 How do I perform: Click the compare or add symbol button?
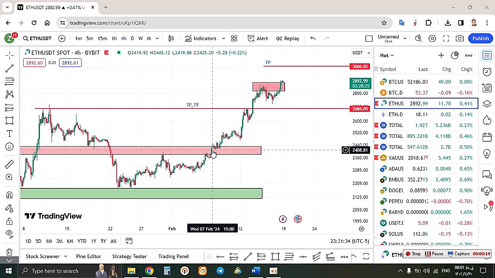[62, 38]
